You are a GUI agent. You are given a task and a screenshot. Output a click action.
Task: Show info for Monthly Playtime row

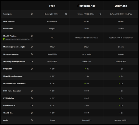tap(32, 36)
